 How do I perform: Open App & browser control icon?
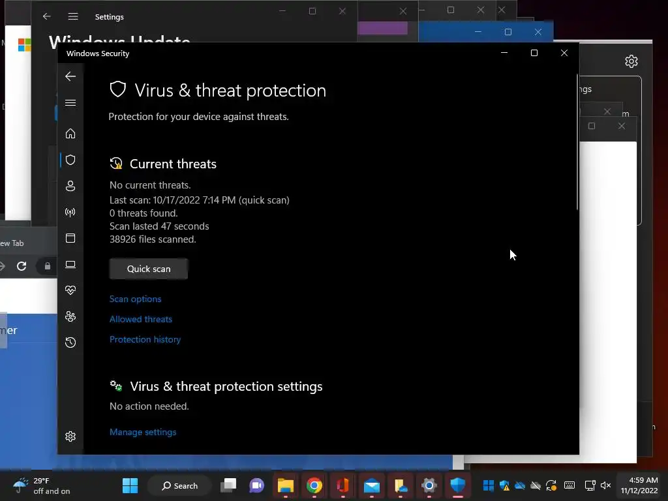tap(70, 238)
